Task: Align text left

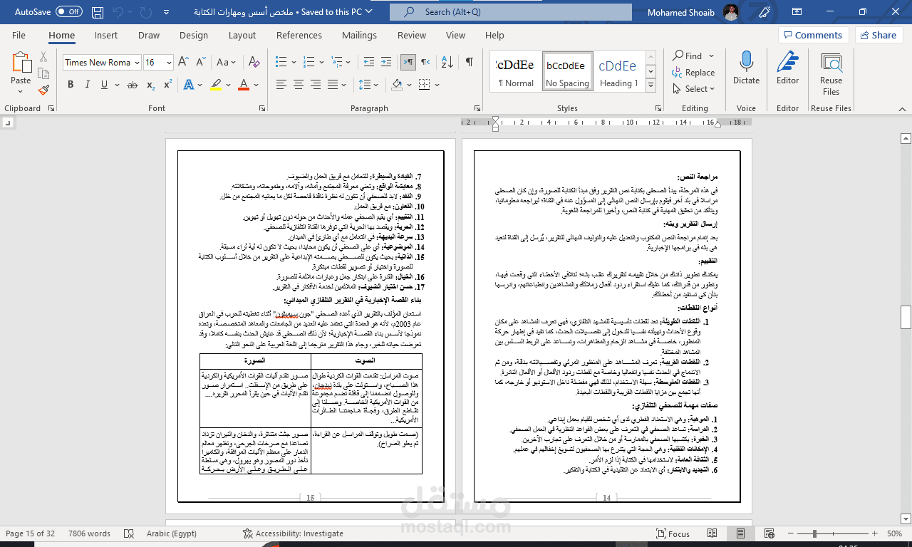Action: click(x=281, y=84)
